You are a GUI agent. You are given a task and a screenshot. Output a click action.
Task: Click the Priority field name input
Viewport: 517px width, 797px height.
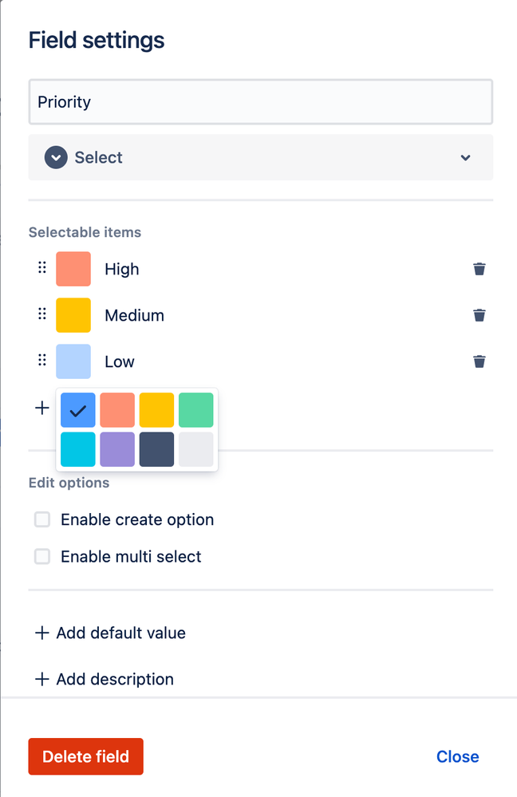tap(260, 102)
